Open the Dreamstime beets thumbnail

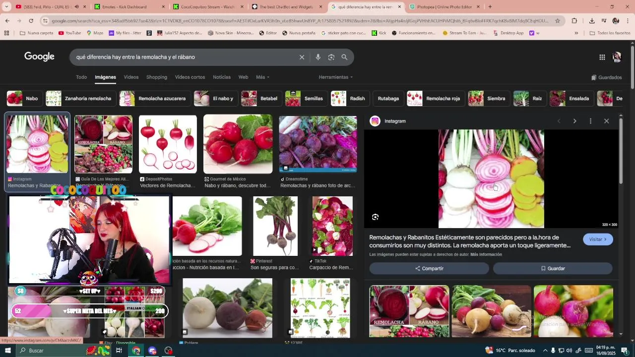(318, 144)
